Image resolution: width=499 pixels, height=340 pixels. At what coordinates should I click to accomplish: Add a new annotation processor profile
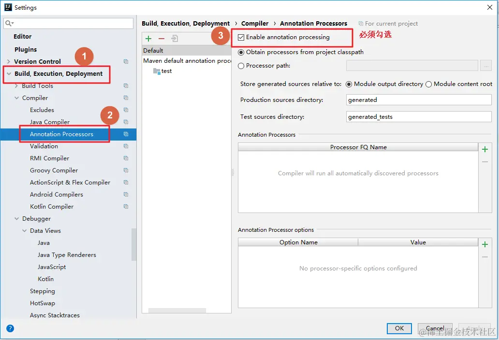click(148, 39)
